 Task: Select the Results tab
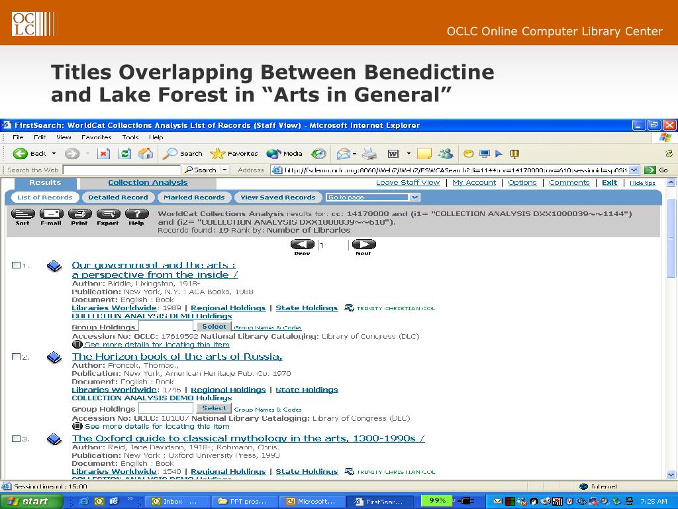(45, 183)
